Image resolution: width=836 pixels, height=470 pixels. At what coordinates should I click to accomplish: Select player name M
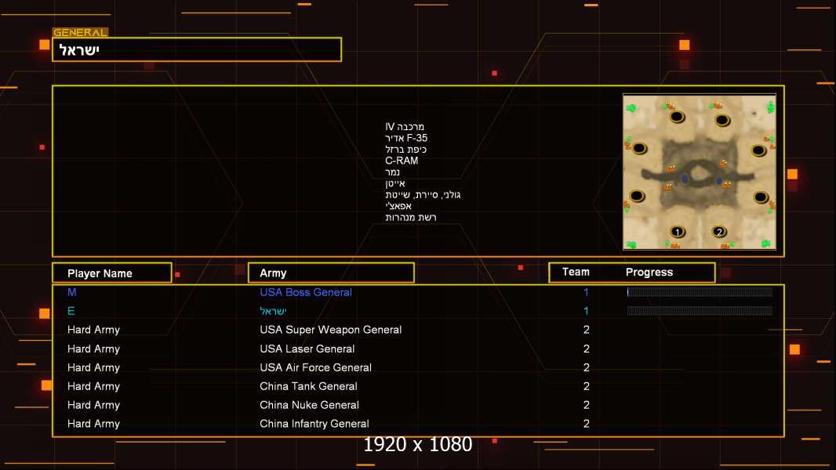(x=72, y=292)
